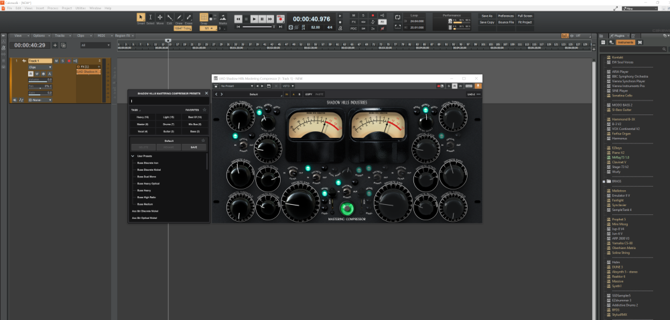Rewind transport to start
This screenshot has height=320, width=670.
(238, 19)
